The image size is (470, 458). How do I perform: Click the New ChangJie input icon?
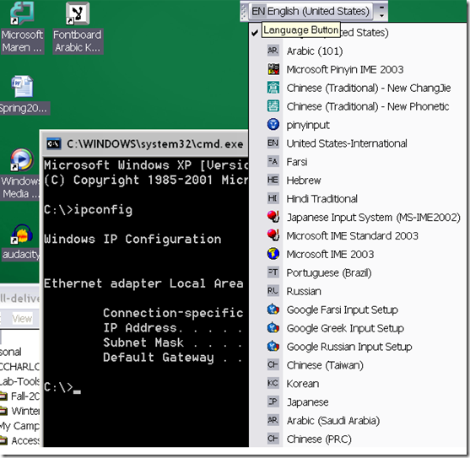coord(273,88)
